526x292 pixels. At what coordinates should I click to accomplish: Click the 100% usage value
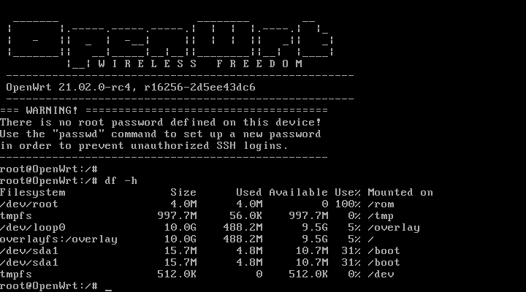click(348, 204)
